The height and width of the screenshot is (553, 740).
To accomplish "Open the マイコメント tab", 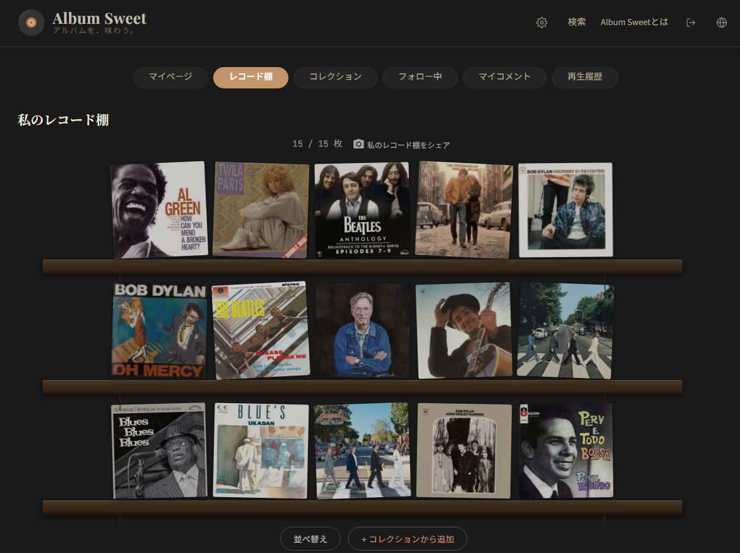I will pyautogui.click(x=504, y=77).
